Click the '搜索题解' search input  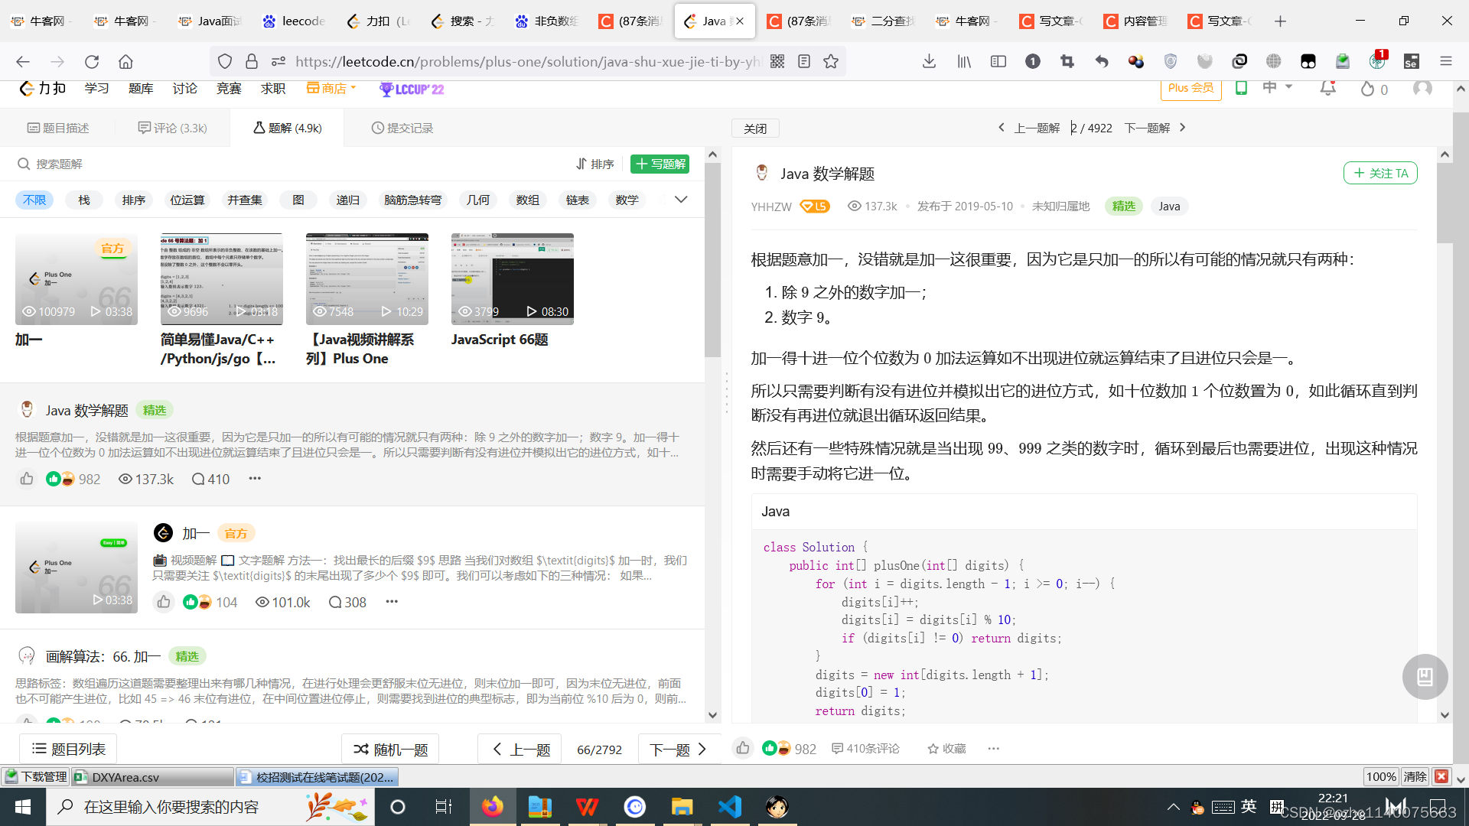pyautogui.click(x=291, y=164)
